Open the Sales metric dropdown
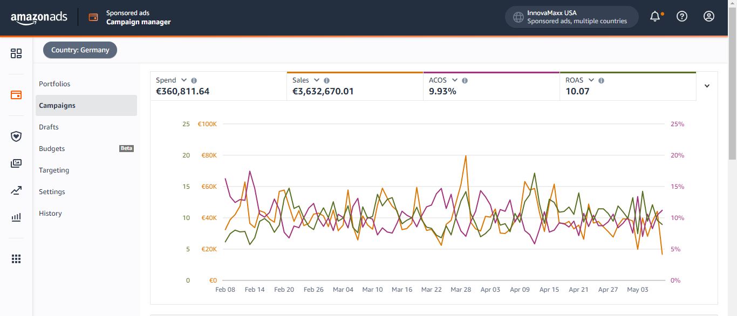 pyautogui.click(x=317, y=80)
